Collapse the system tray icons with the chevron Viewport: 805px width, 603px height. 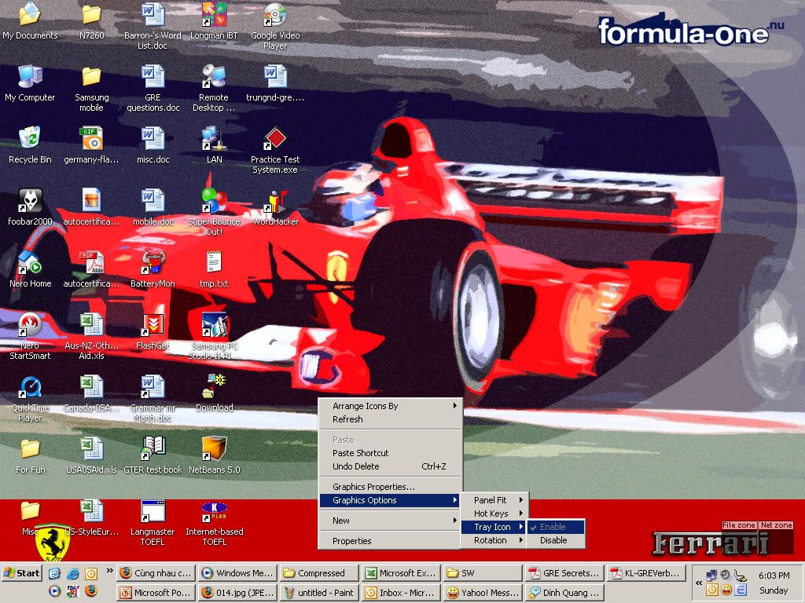coord(698,583)
